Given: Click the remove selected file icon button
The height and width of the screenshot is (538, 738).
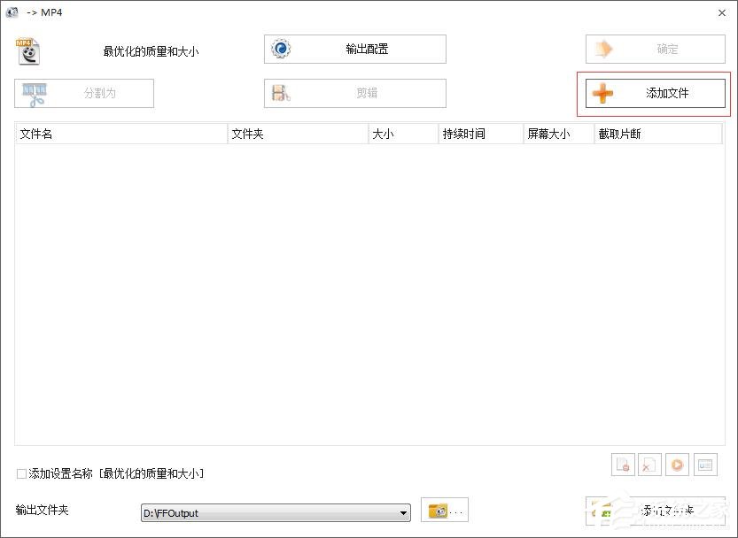Looking at the screenshot, I should pyautogui.click(x=623, y=465).
